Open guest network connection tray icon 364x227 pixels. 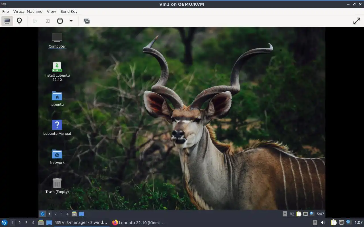coord(305,214)
